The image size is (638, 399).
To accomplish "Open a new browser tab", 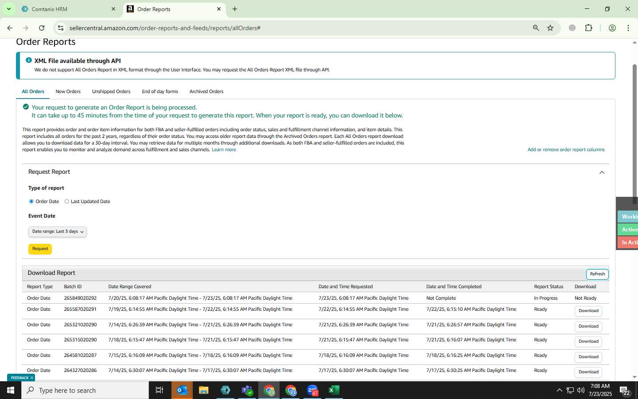I will click(235, 9).
